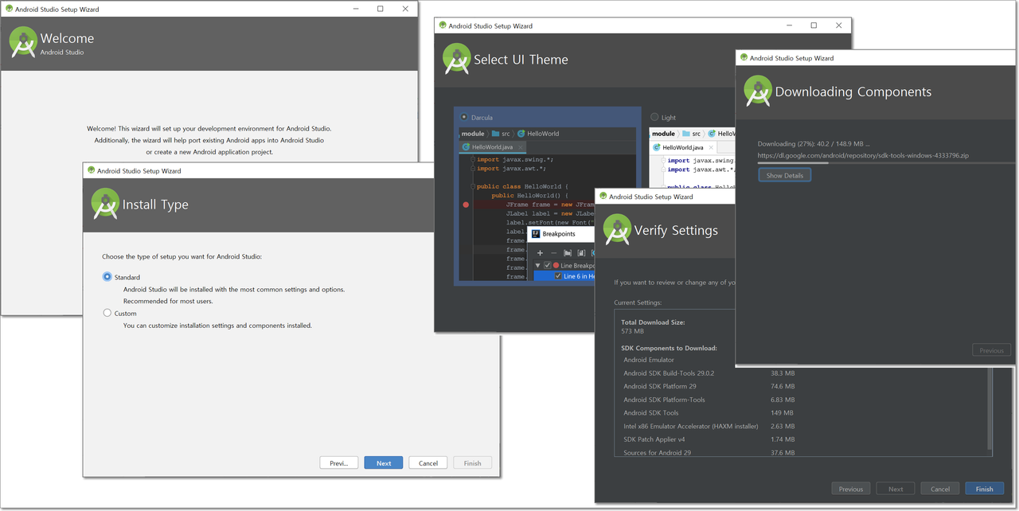
Task: Click Next in Install Type dialog
Action: 384,463
